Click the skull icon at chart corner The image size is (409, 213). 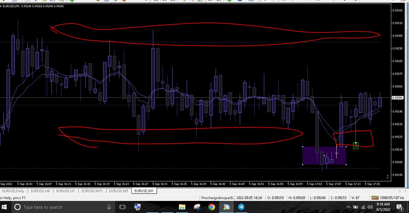tap(388, 177)
